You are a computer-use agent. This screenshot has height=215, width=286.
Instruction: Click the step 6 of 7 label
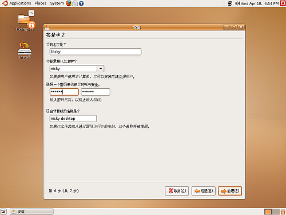point(63,191)
